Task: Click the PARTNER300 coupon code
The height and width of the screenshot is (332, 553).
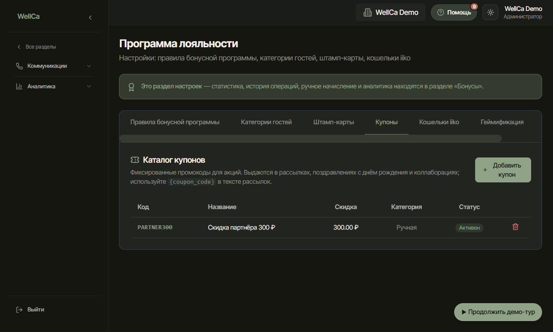Action: coord(155,227)
